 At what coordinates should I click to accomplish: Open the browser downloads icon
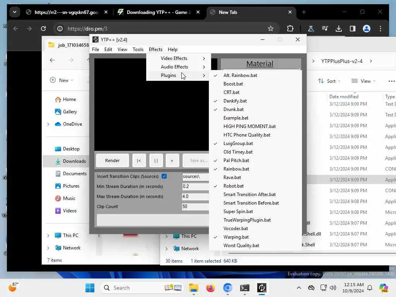[339, 29]
